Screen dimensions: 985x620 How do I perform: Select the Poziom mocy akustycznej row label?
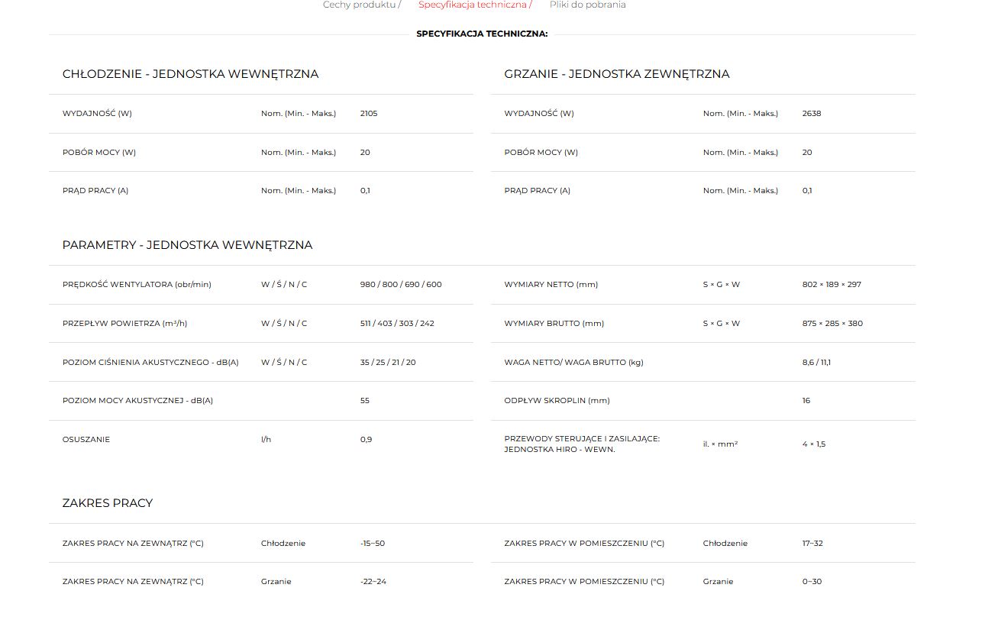tap(137, 401)
